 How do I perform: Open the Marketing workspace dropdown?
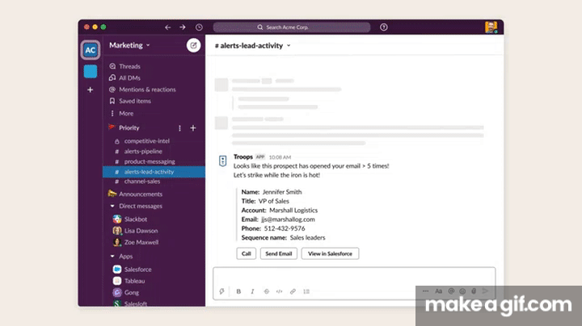[129, 45]
